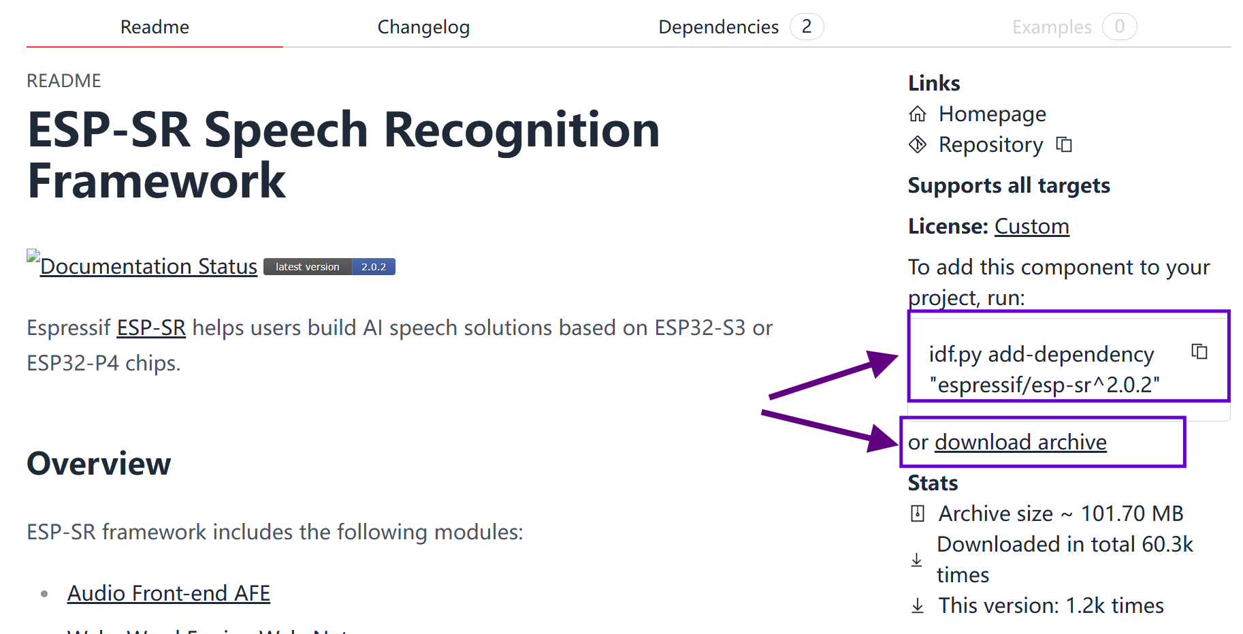Click the Dependencies count badge 2
The height and width of the screenshot is (634, 1243).
(x=807, y=27)
